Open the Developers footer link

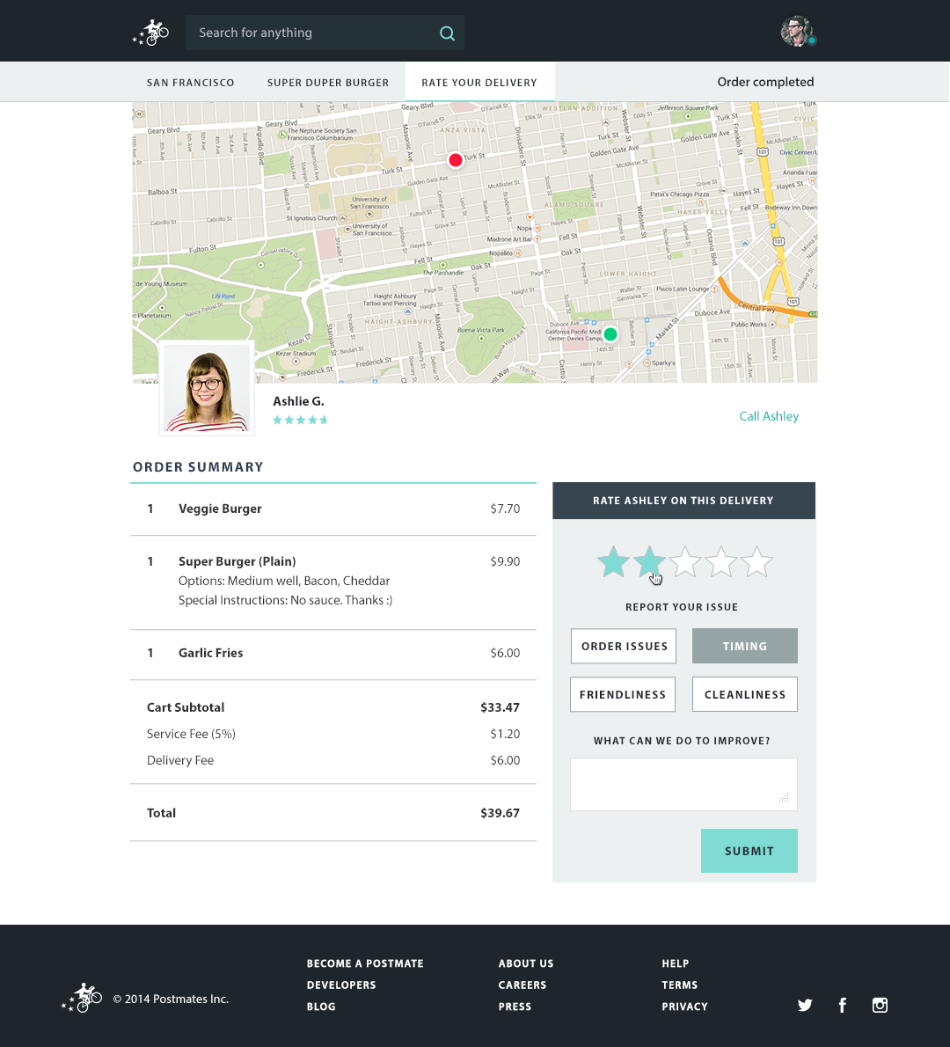coord(341,985)
